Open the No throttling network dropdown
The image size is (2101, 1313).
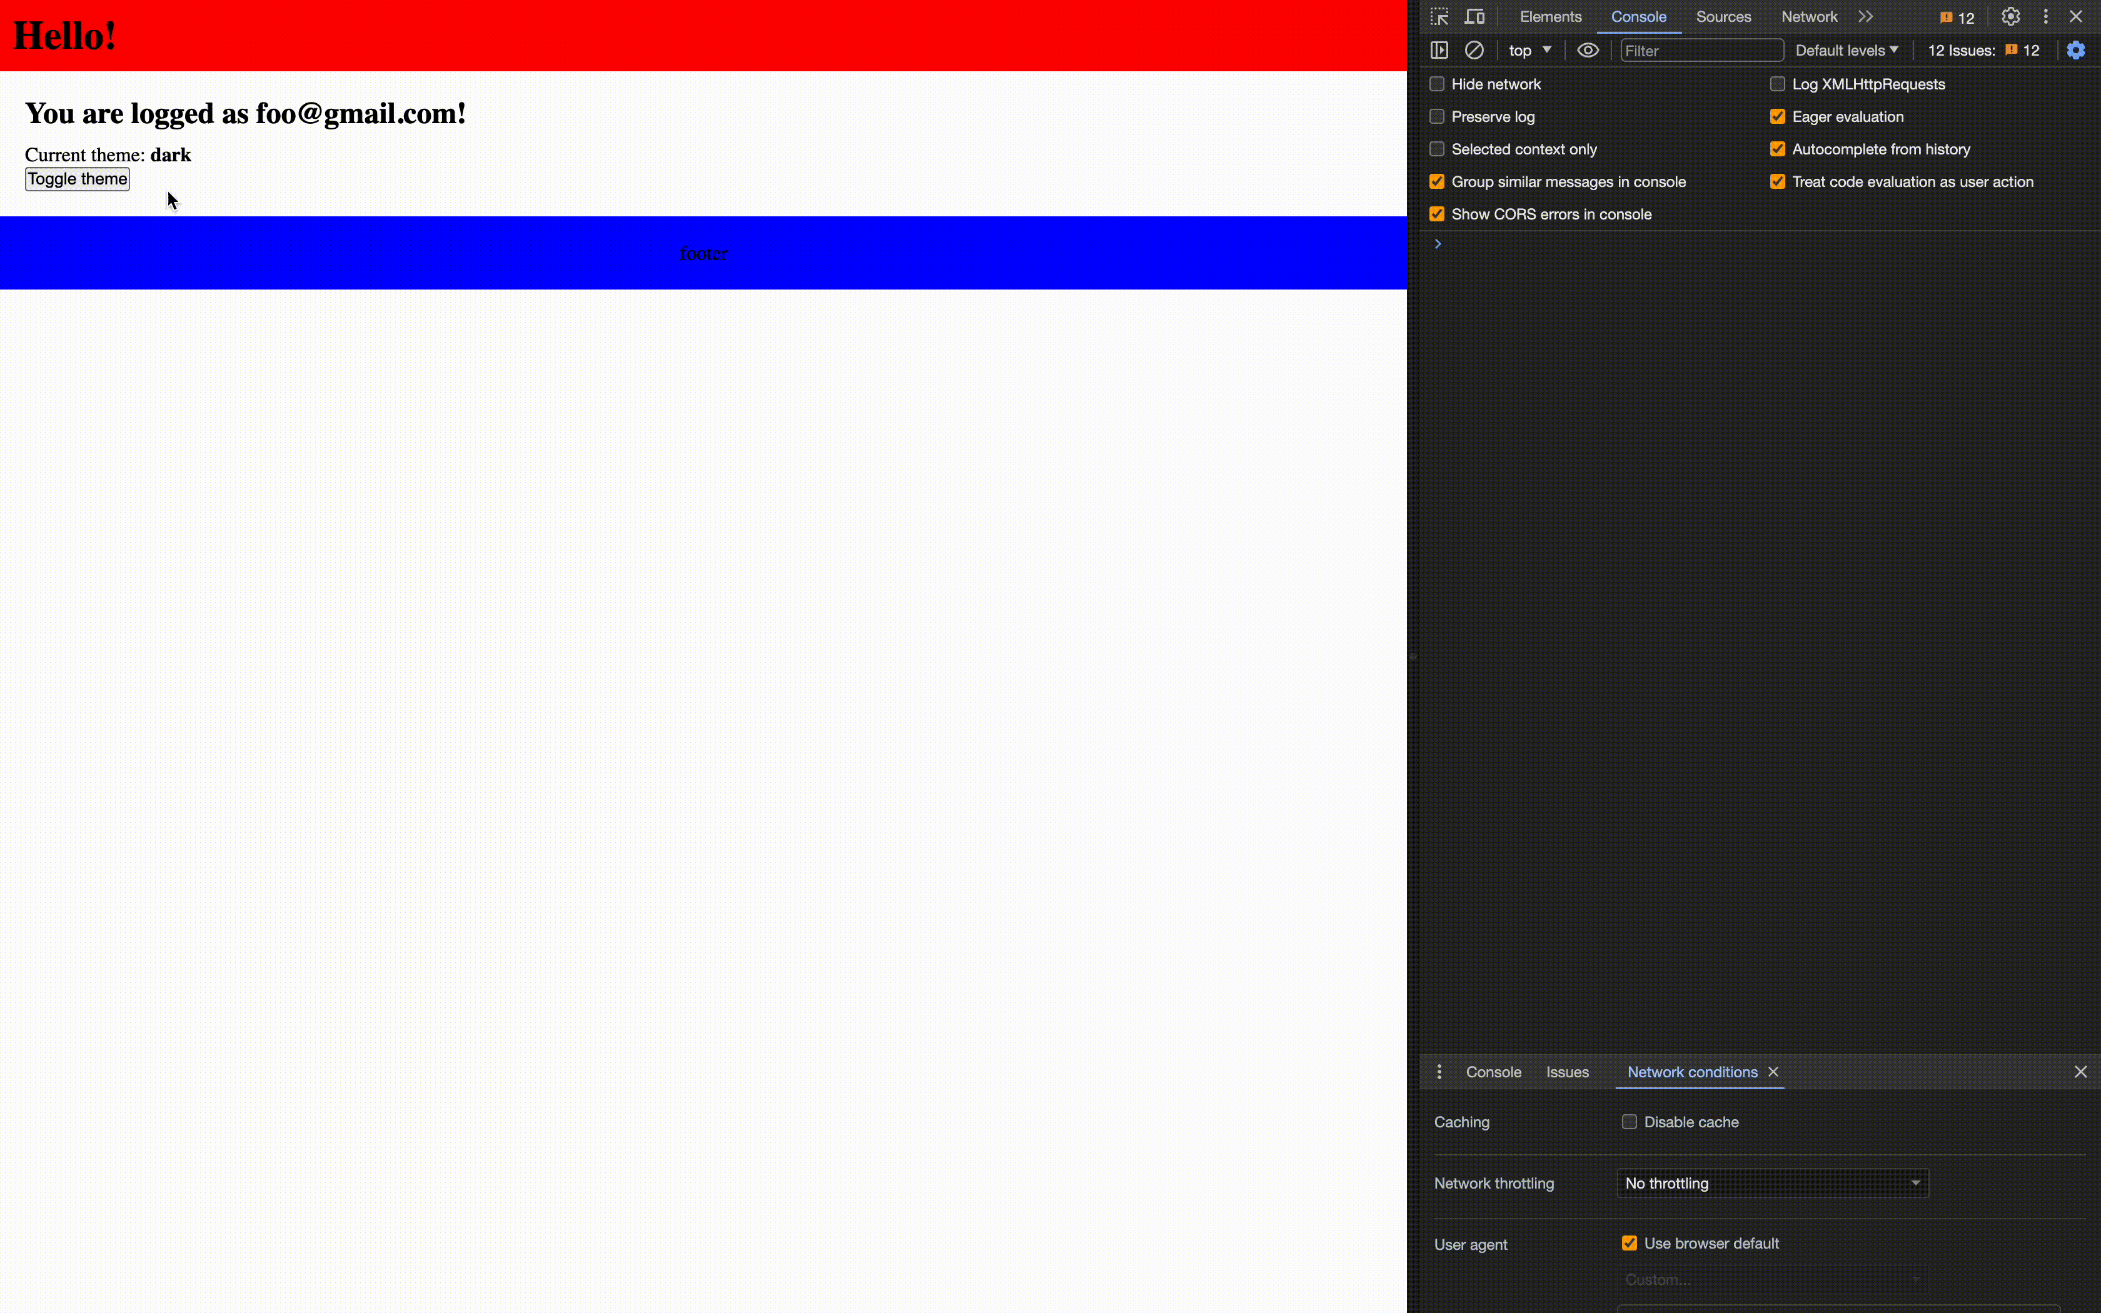point(1772,1183)
